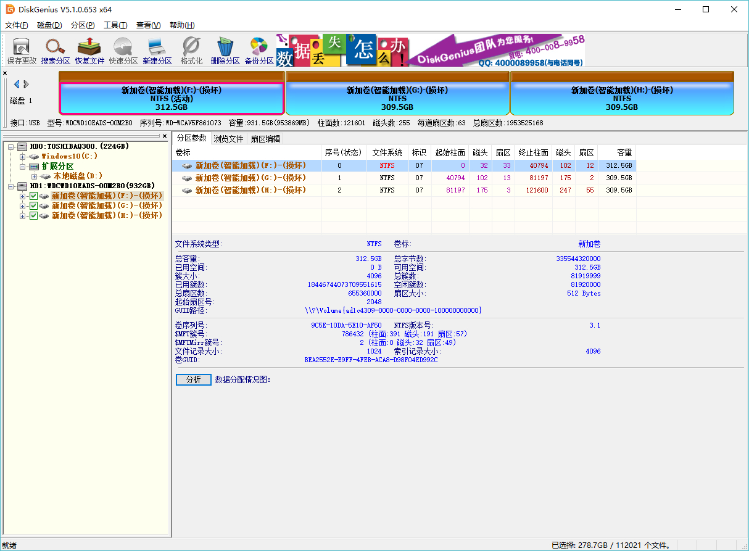The image size is (749, 551).
Task: Switch to the 浏览文件 tab
Action: (228, 139)
